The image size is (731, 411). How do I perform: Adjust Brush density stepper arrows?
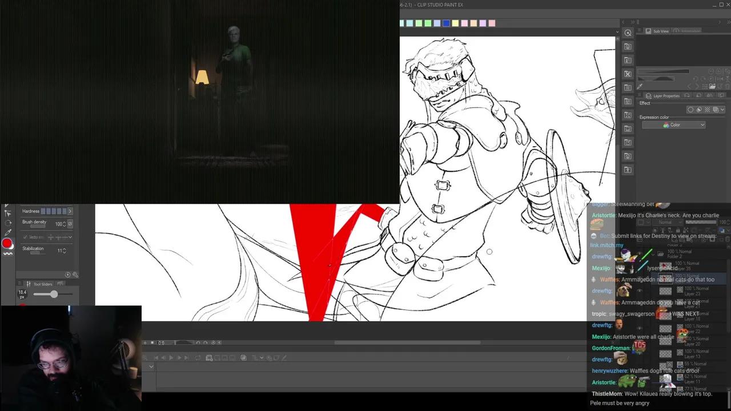click(64, 224)
